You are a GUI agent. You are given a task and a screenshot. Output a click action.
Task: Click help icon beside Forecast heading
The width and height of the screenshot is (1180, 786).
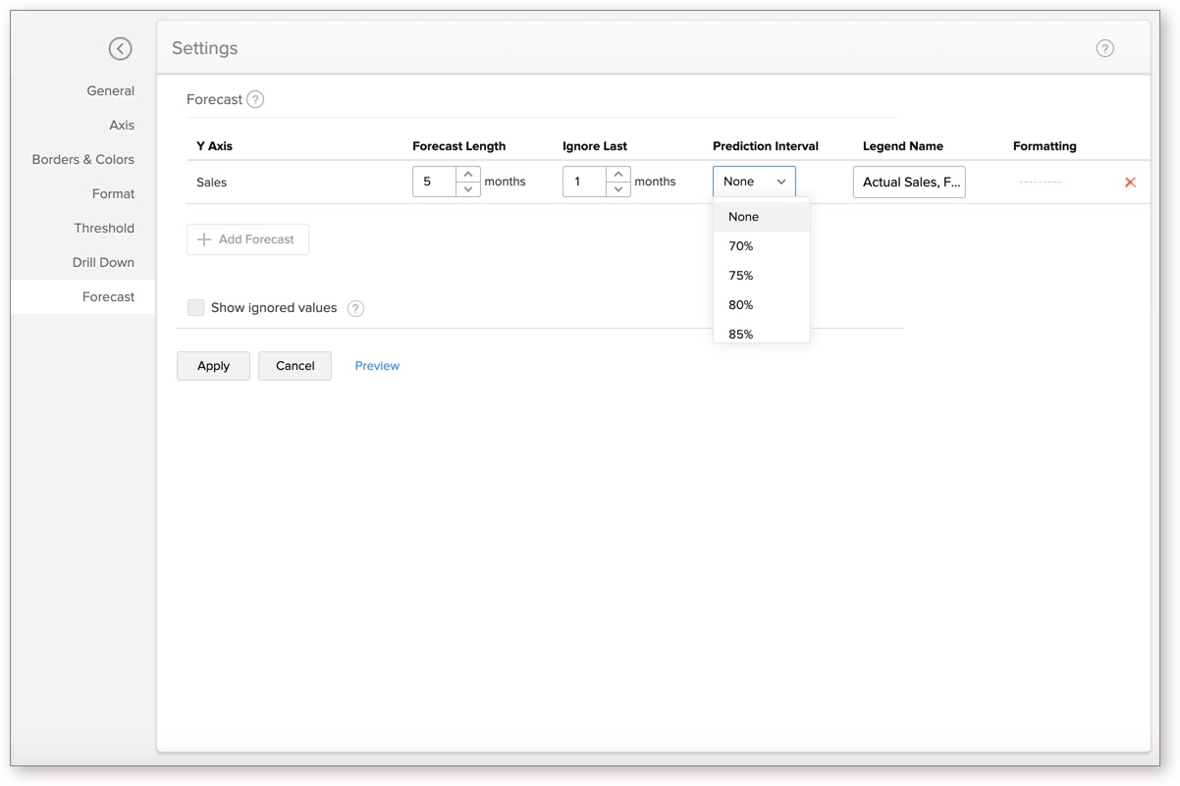[x=255, y=99]
